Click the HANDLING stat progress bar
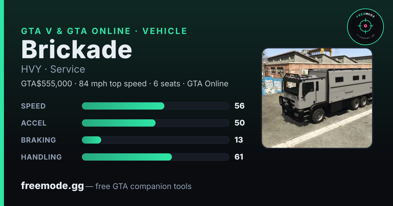 click(155, 157)
